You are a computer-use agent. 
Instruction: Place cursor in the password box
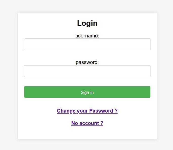[87, 71]
